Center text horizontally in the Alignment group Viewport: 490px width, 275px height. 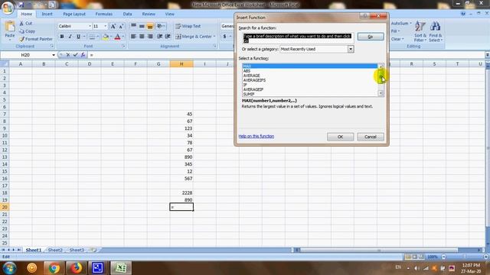(x=142, y=37)
